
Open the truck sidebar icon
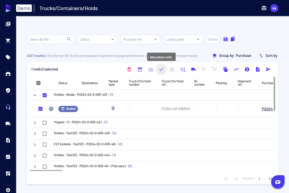(x=8, y=124)
